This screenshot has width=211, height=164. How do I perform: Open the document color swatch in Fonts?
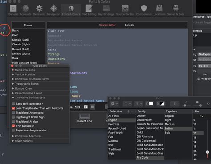click(161, 104)
